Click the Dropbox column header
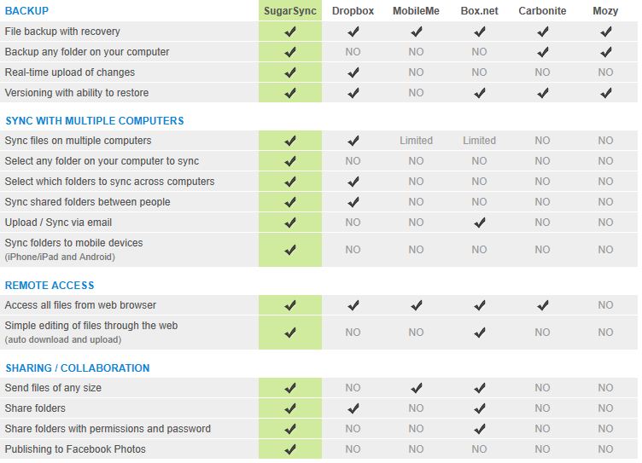642x463 pixels. [353, 11]
